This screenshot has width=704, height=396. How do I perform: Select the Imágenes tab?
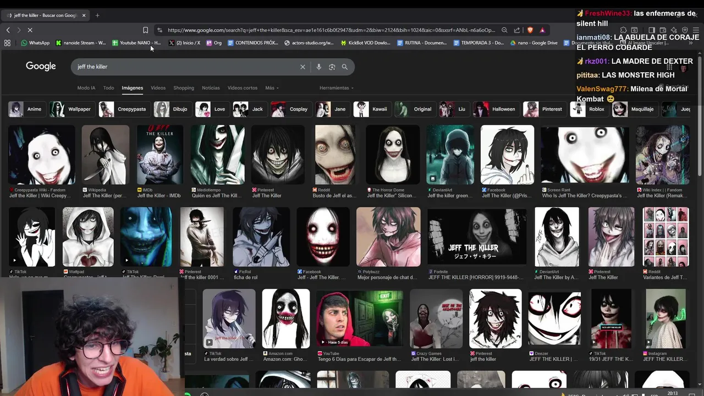click(x=133, y=88)
